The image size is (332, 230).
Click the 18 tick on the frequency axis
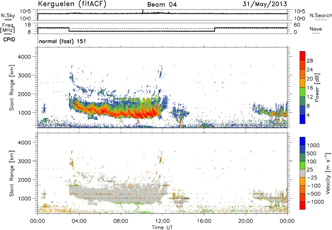click(28, 25)
